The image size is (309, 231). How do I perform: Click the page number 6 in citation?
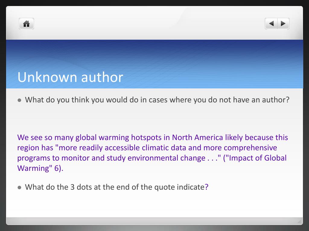[x=56, y=168]
